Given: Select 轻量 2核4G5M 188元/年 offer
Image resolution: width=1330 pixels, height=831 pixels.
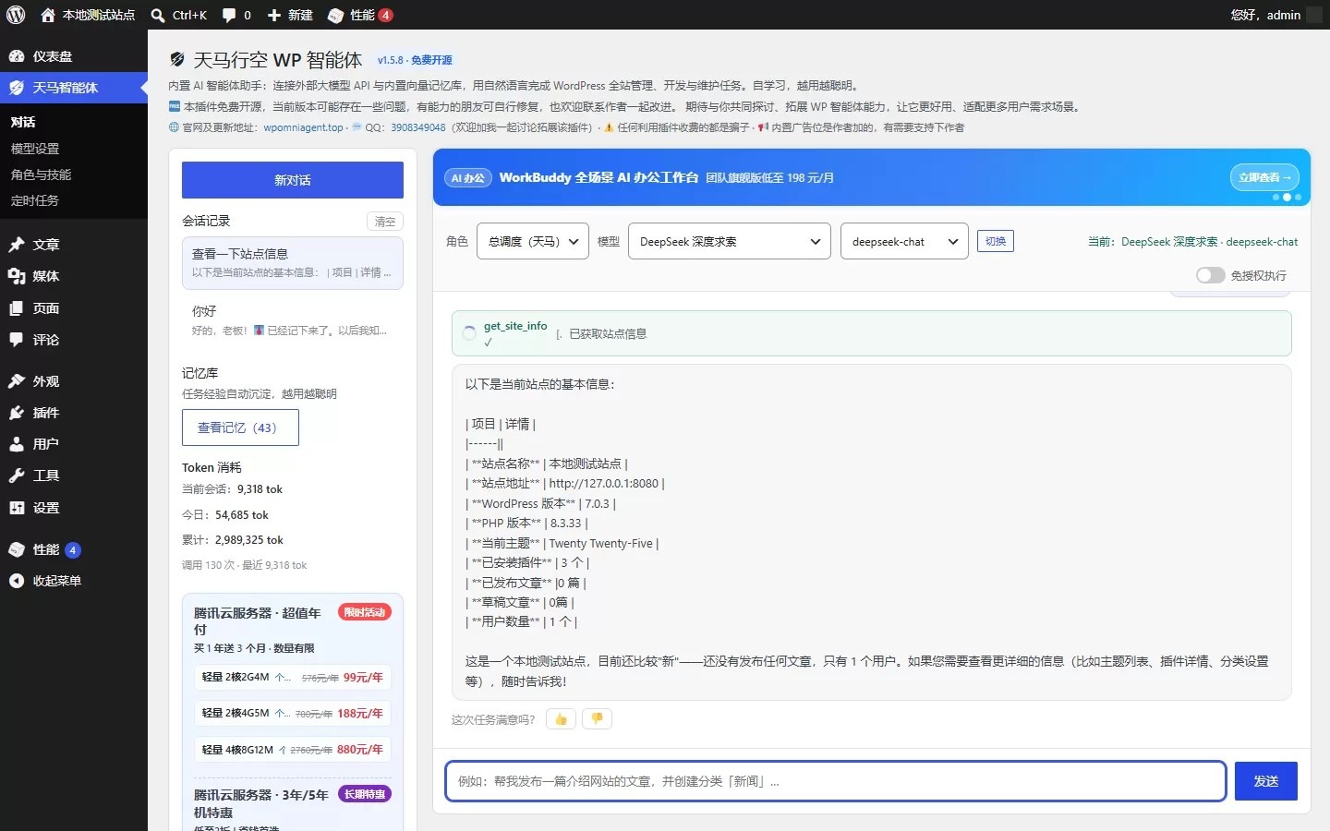Looking at the screenshot, I should (x=293, y=713).
